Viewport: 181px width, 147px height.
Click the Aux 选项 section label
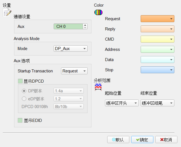click(x=22, y=61)
